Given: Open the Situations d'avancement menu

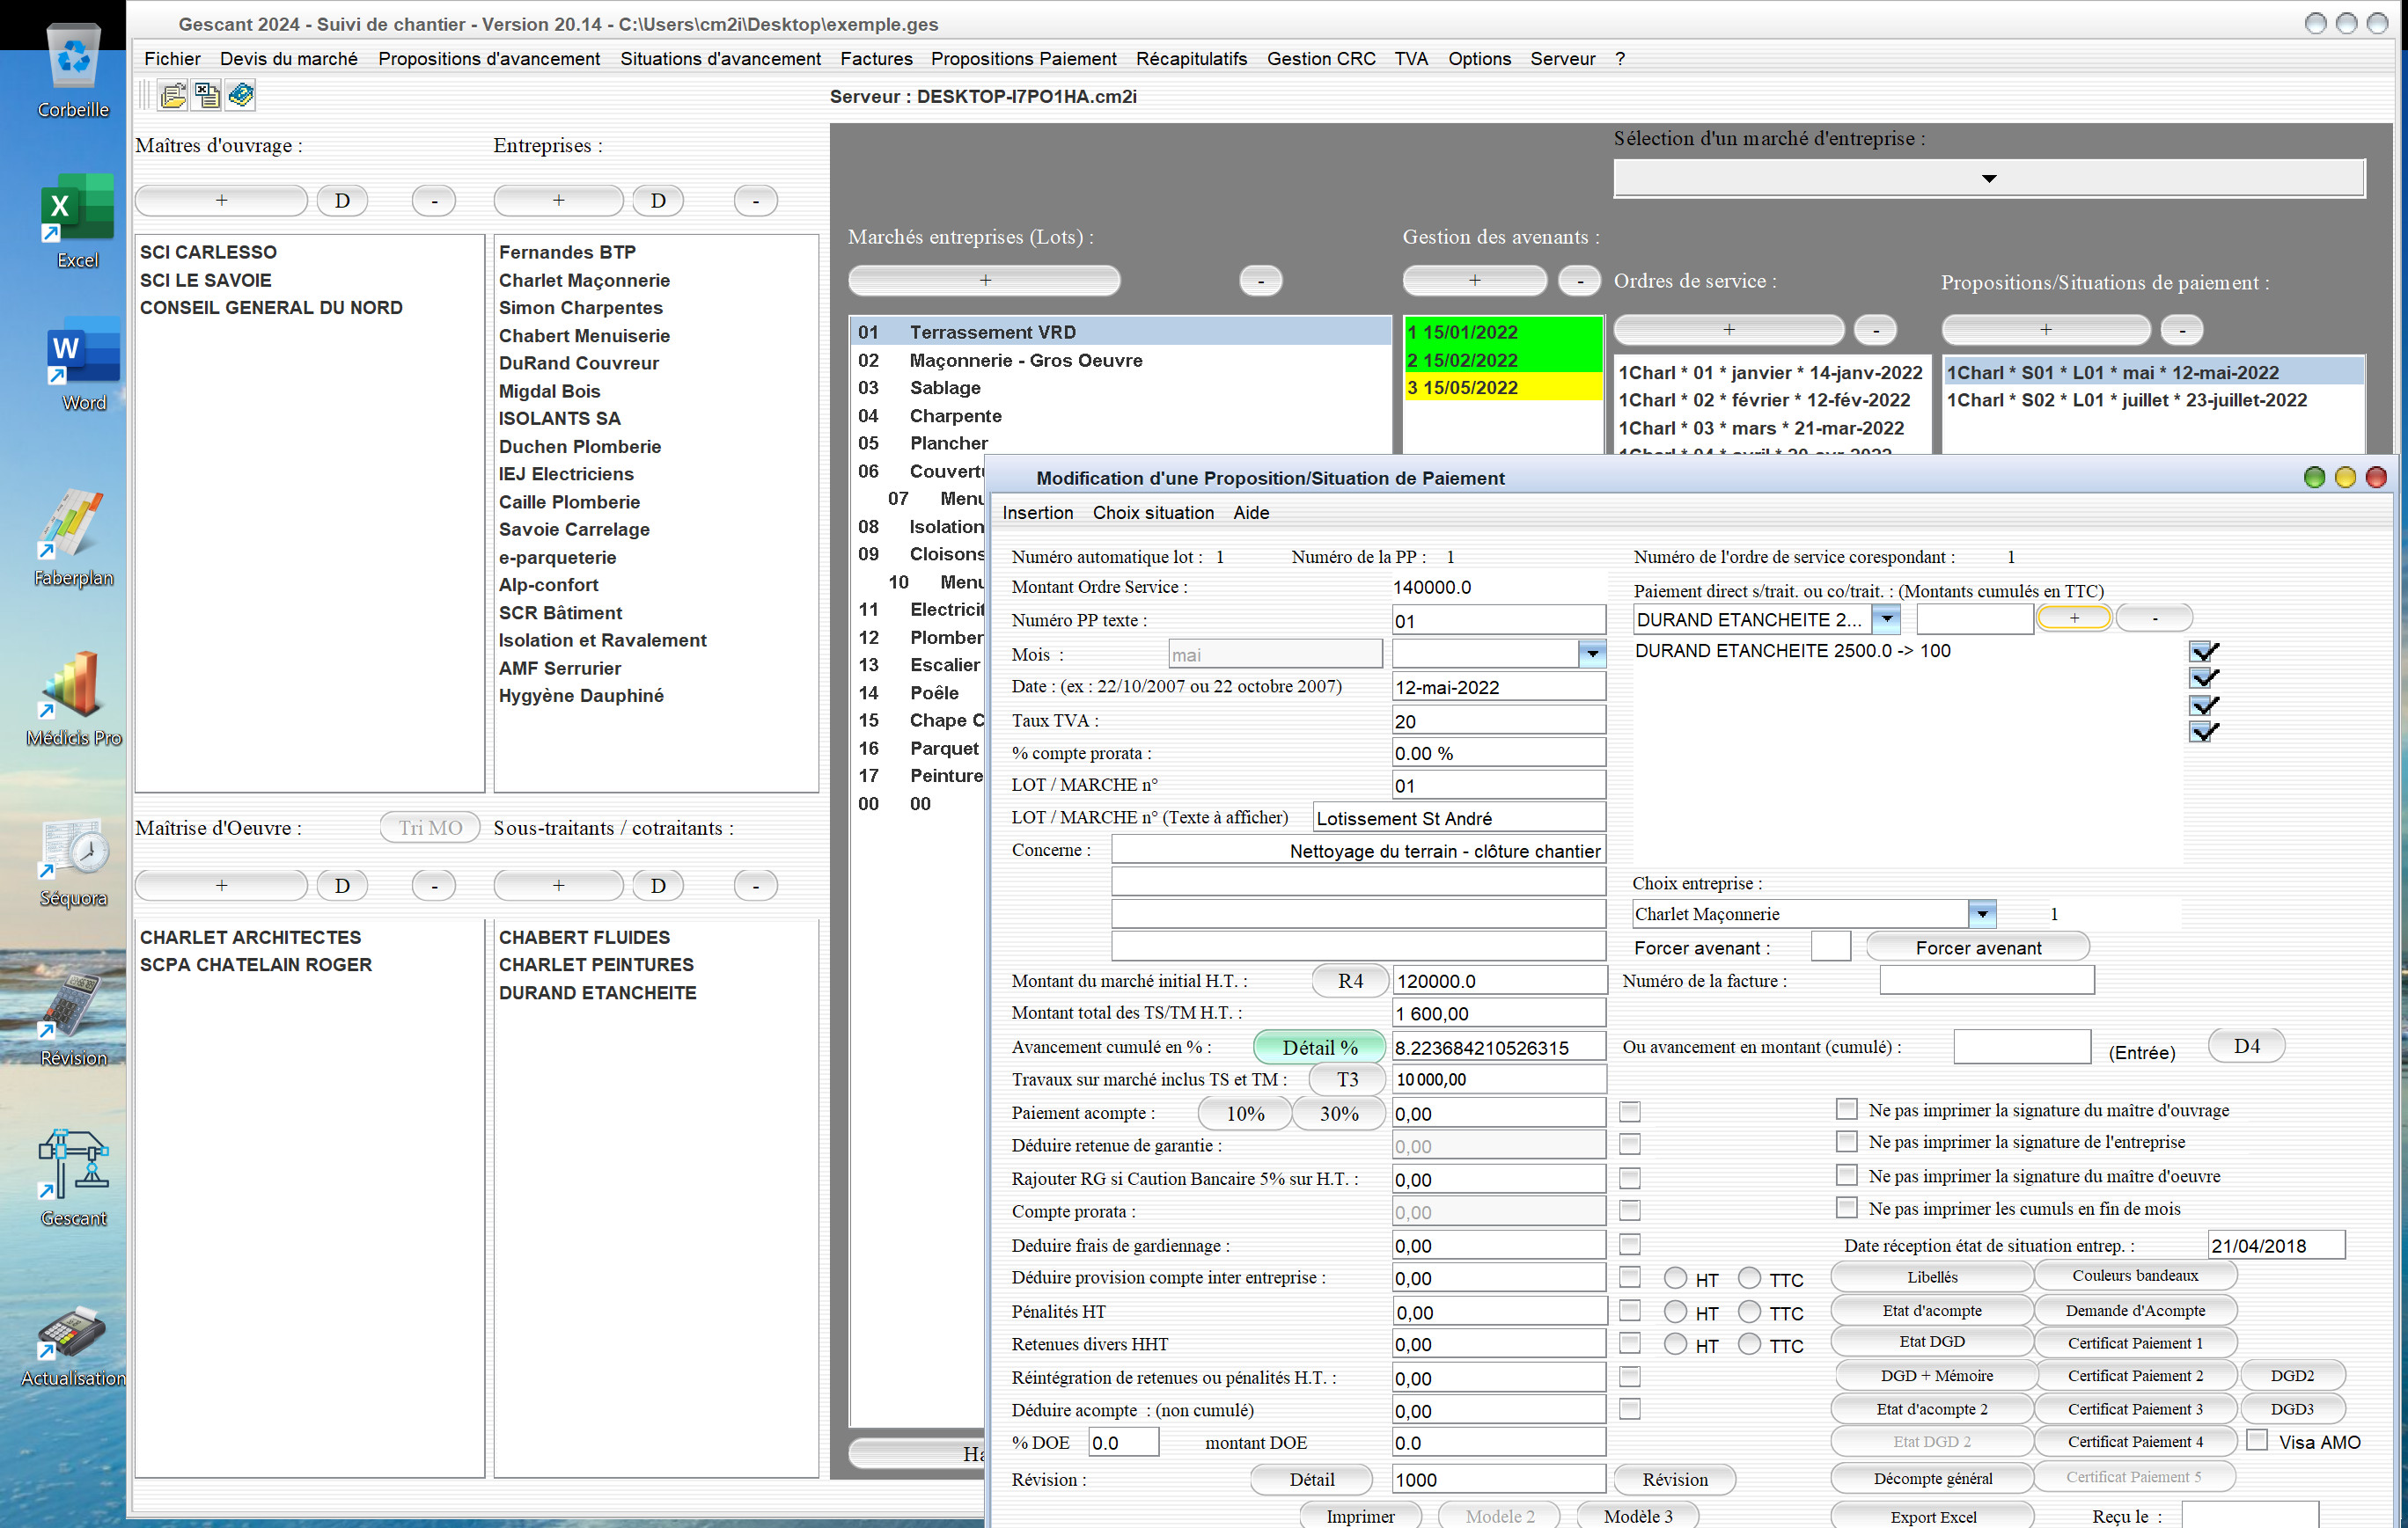Looking at the screenshot, I should tap(720, 59).
